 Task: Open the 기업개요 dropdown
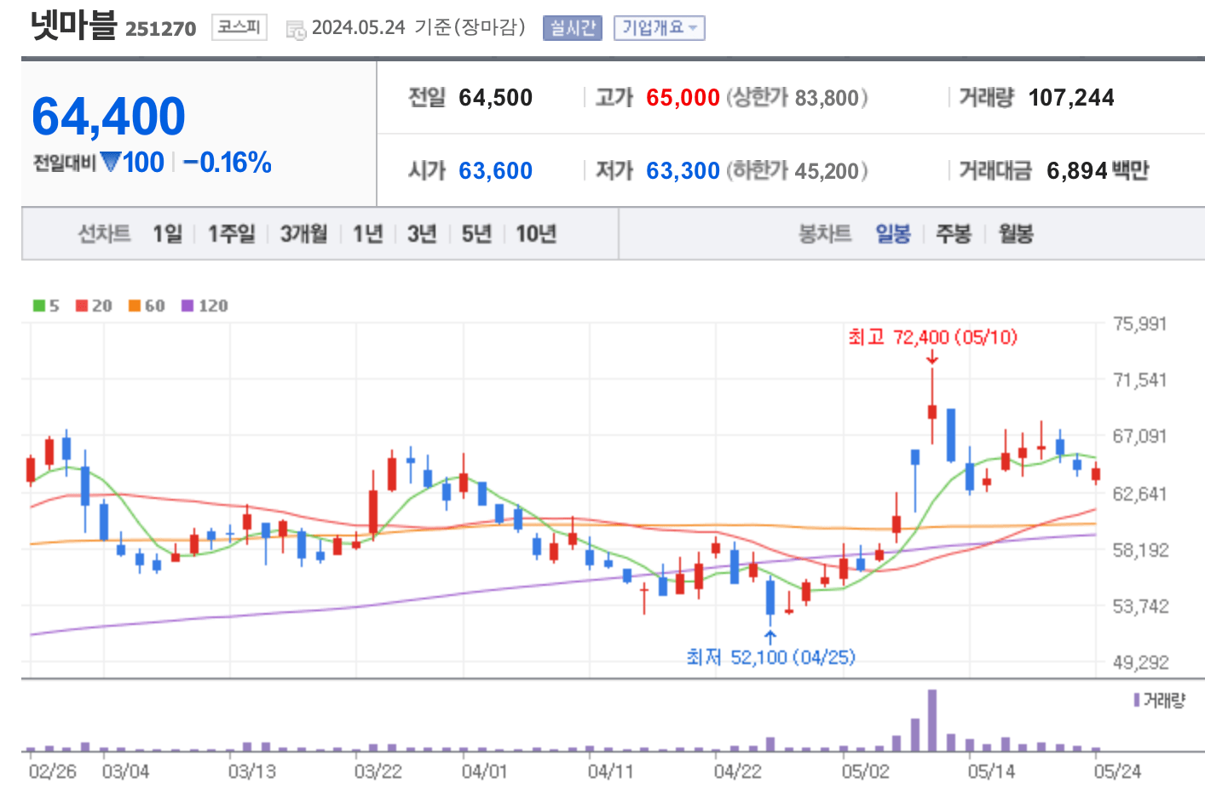click(659, 28)
